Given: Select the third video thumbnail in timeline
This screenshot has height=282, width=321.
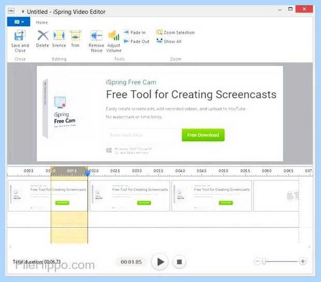Looking at the screenshot, I should point(211,196).
